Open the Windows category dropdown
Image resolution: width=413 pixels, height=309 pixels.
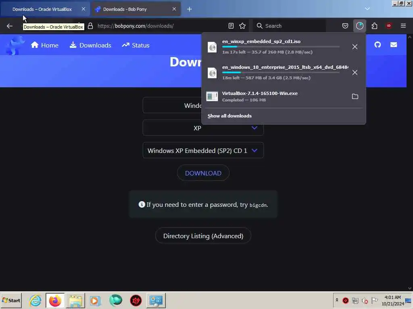click(173, 105)
